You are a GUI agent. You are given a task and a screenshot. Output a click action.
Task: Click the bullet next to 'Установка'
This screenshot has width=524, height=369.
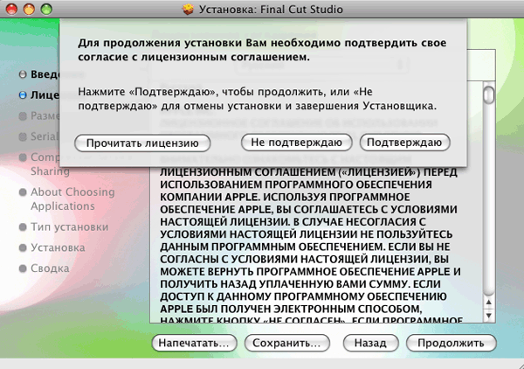[23, 248]
